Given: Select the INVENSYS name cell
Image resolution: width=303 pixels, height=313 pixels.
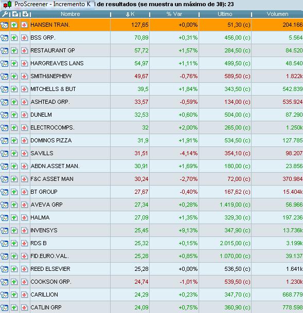Looking at the screenshot, I should (x=70, y=230).
